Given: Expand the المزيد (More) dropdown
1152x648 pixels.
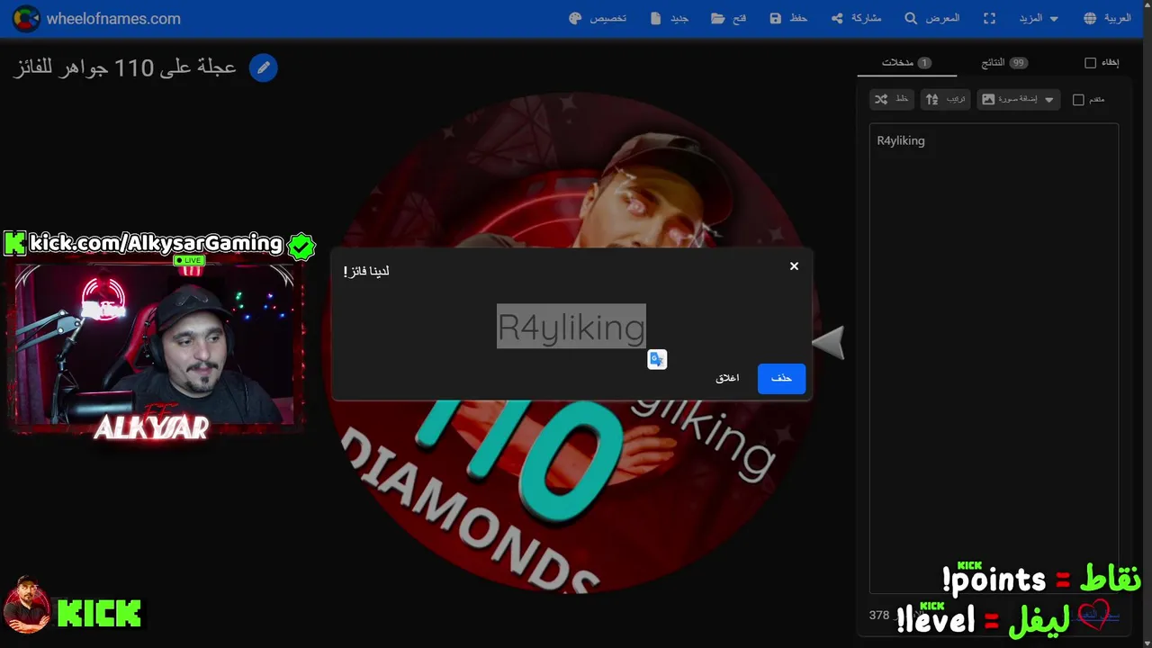Looking at the screenshot, I should click(1039, 18).
